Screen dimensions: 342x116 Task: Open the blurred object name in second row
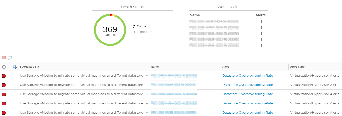[x=173, y=85]
